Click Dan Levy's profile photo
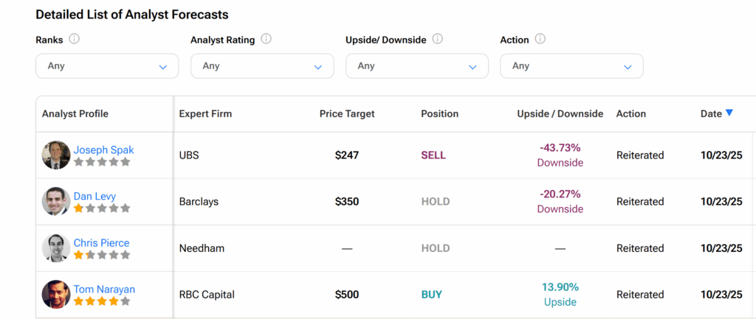Screen dimensions: 756x319 56,201
